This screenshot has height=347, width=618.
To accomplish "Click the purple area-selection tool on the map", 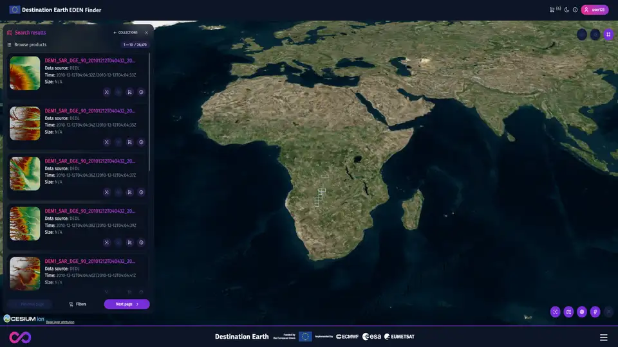I will pos(608,34).
